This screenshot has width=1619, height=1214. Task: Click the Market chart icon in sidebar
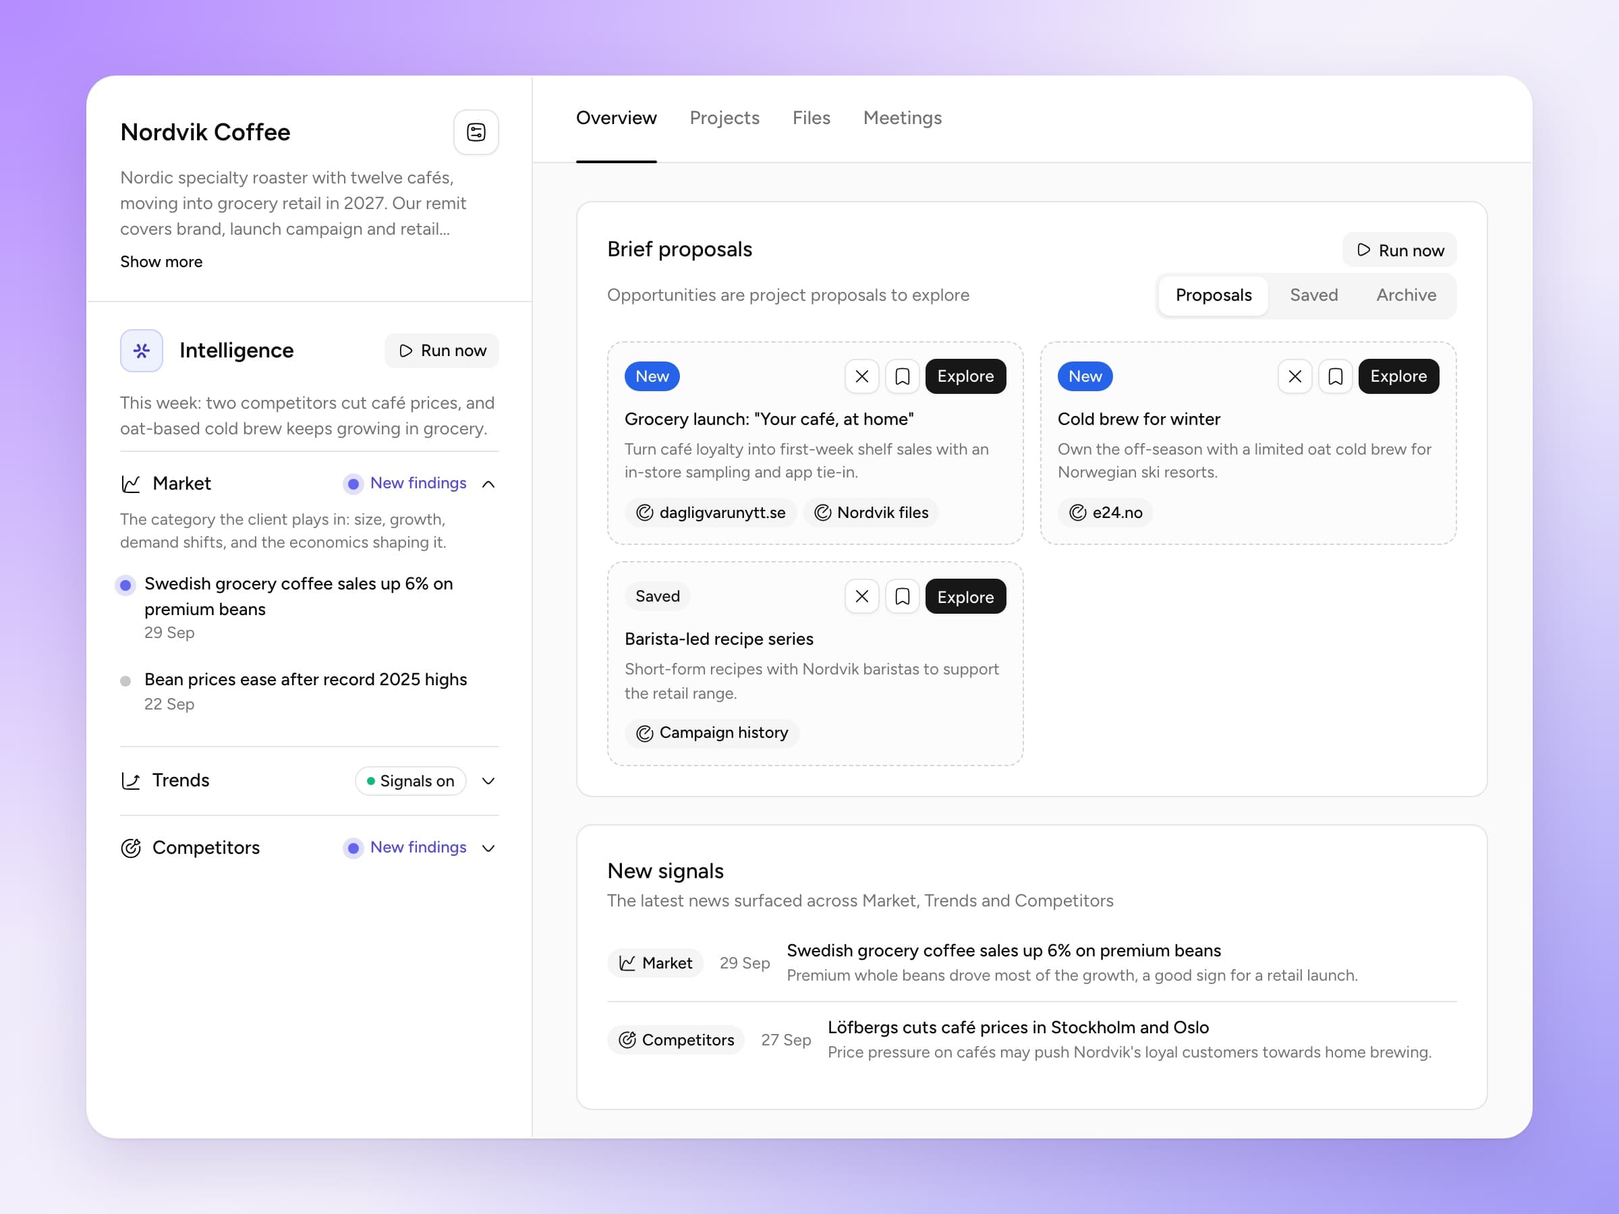pos(130,484)
